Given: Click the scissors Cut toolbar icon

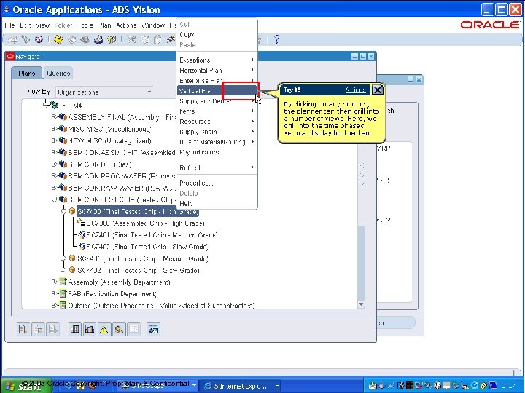Looking at the screenshot, I should tap(131, 39).
